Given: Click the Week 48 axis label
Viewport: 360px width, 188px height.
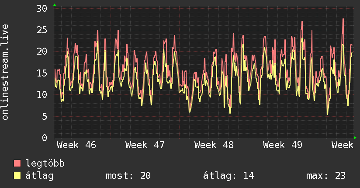Looking at the screenshot, I should 214,145.
